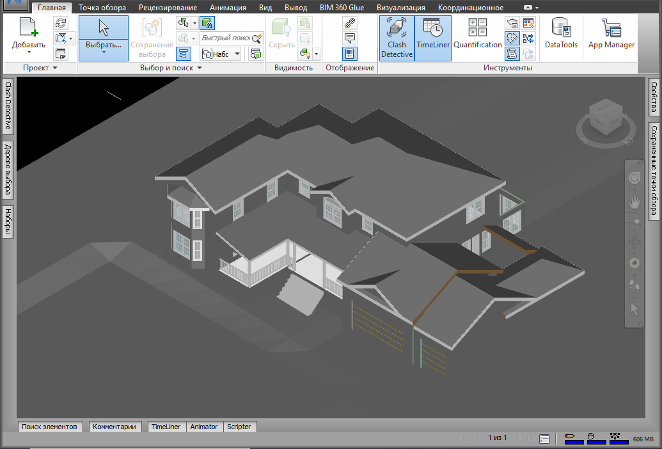Image resolution: width=662 pixels, height=449 pixels.
Task: Switch to the Вывод ribbon tab
Action: coord(296,8)
